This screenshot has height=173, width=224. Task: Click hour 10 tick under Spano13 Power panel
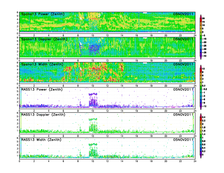(x=92, y=36)
